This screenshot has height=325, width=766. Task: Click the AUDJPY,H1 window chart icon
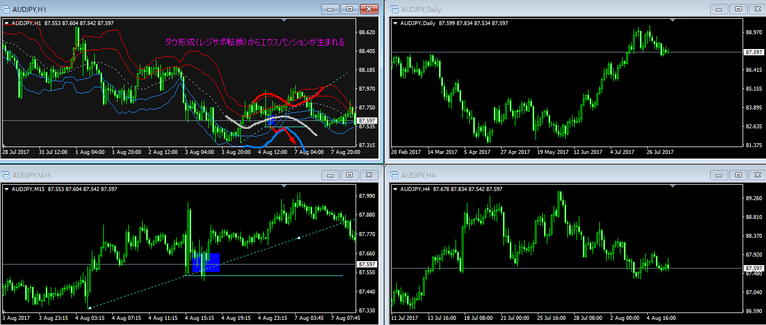[7, 9]
